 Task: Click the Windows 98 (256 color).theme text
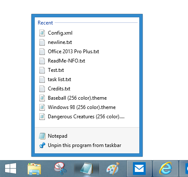[82, 107]
